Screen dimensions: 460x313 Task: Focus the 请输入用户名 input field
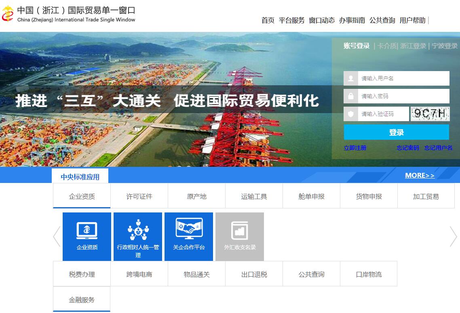[403, 78]
